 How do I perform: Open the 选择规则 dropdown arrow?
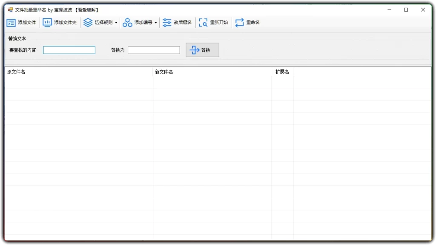(x=116, y=23)
